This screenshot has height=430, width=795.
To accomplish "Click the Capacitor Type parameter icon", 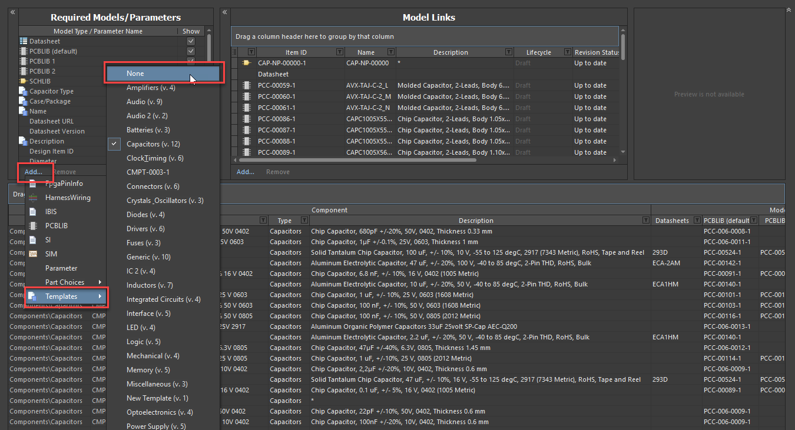I will (24, 91).
